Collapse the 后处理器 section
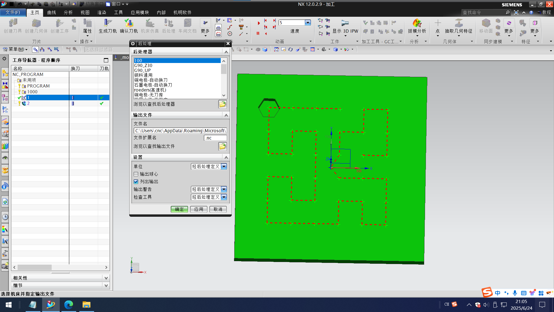Screen dimensions: 554x312 (226, 52)
